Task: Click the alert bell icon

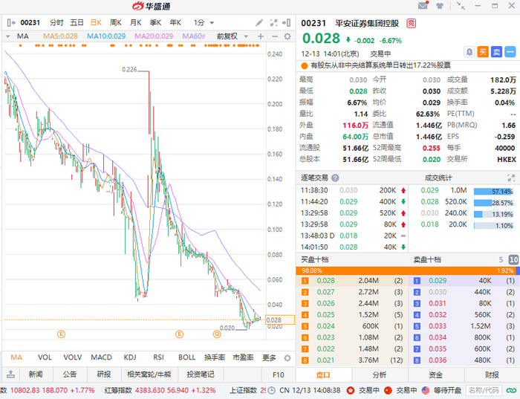Action: 469,52
